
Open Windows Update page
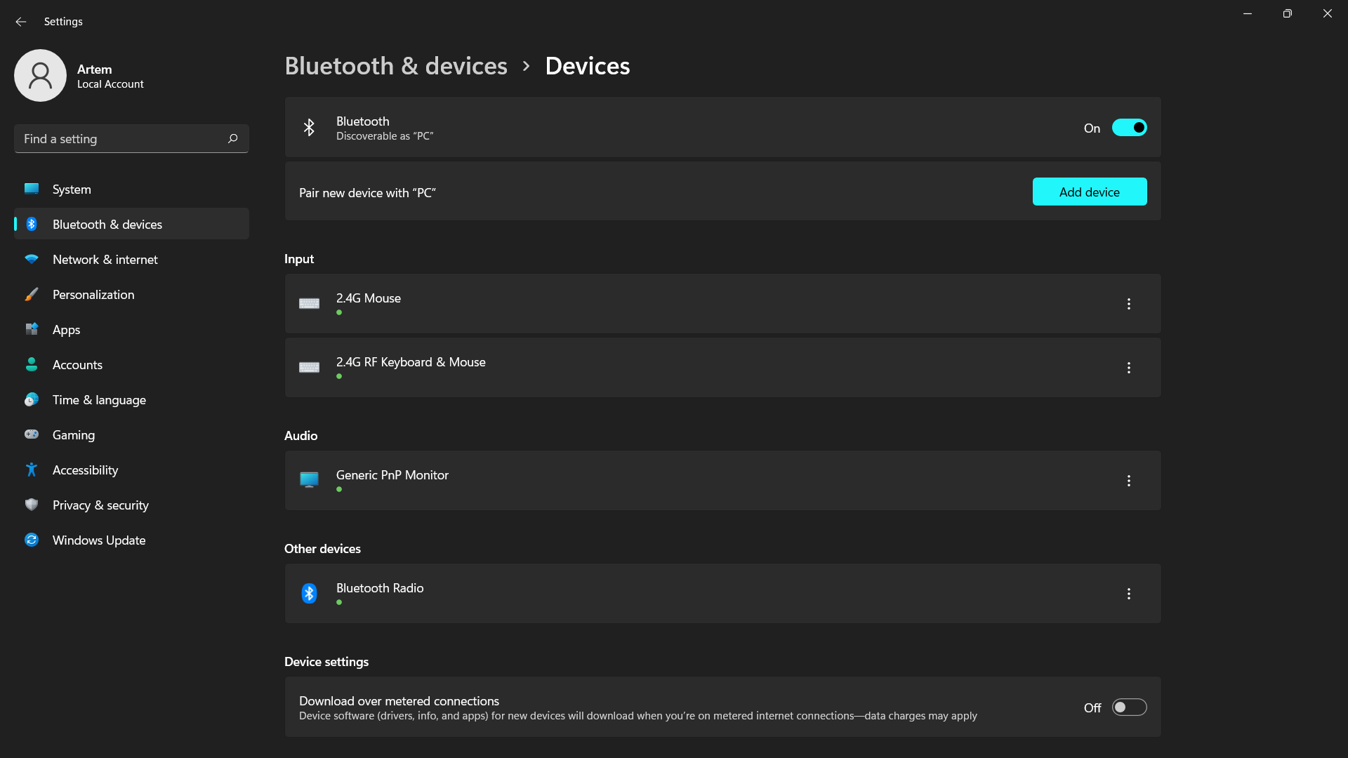pyautogui.click(x=131, y=540)
